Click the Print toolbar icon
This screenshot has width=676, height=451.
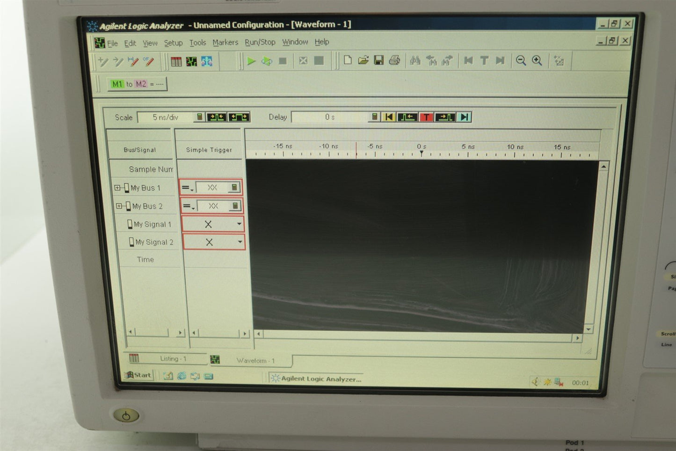point(394,60)
